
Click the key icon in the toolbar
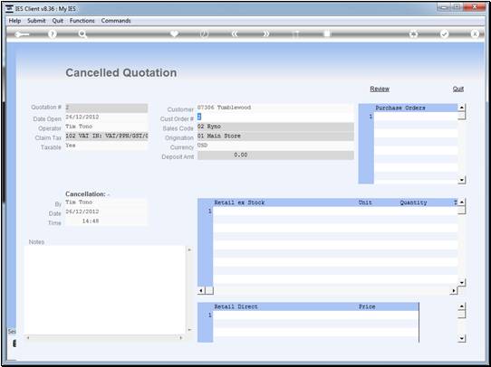pos(22,34)
